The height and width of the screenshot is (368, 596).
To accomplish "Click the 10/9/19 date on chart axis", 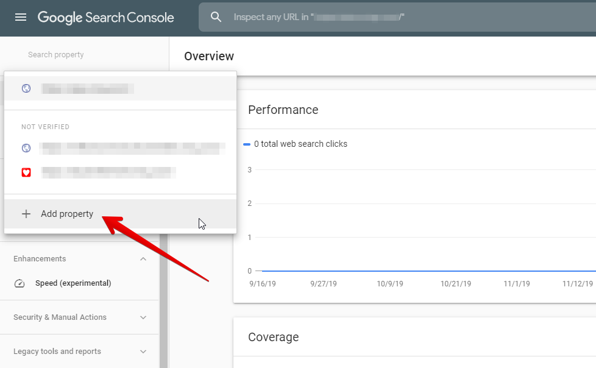I will coord(390,283).
